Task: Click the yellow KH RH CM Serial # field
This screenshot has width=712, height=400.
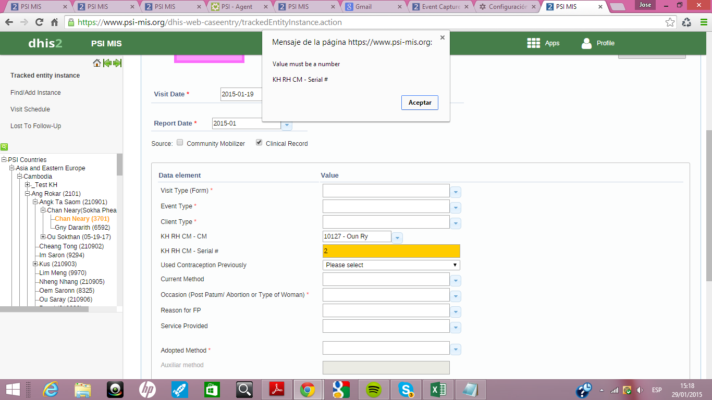Action: tap(391, 251)
